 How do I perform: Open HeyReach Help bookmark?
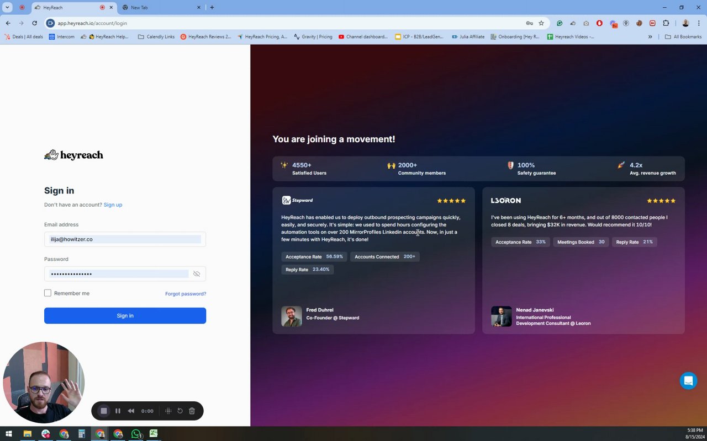(104, 37)
